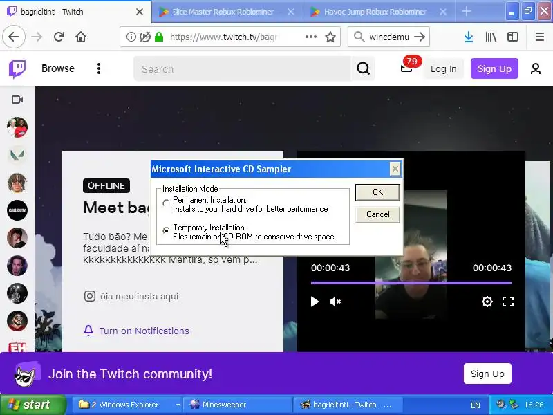Switch to Slice Master Robux Roblominer tab
Viewport: 553px width, 415px height.
[x=227, y=12]
